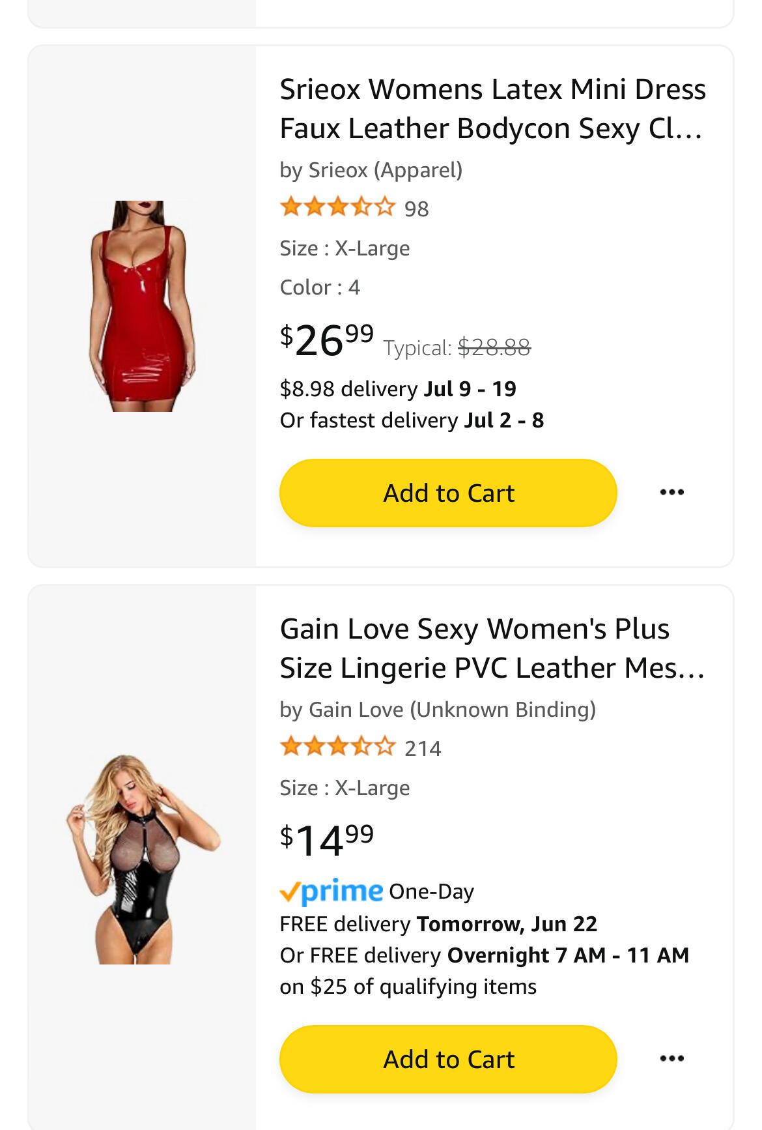Add Srieox Latex Mini Dress to cart
The image size is (762, 1130).
448,493
